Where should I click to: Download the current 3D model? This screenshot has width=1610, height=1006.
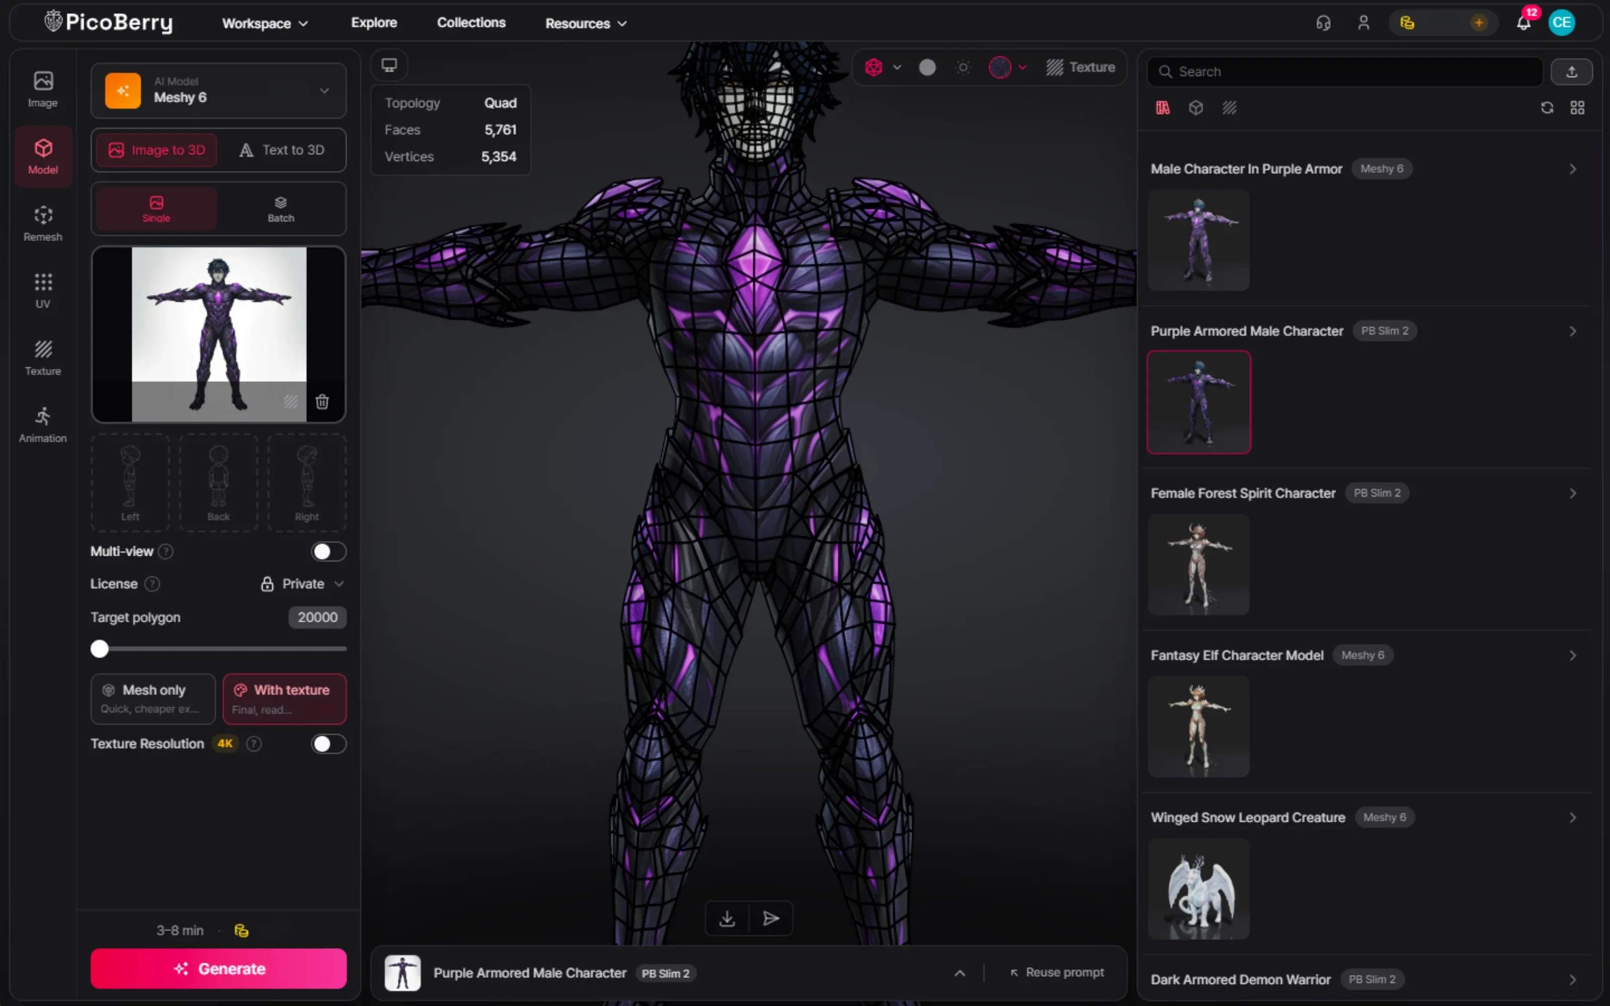coord(727,918)
